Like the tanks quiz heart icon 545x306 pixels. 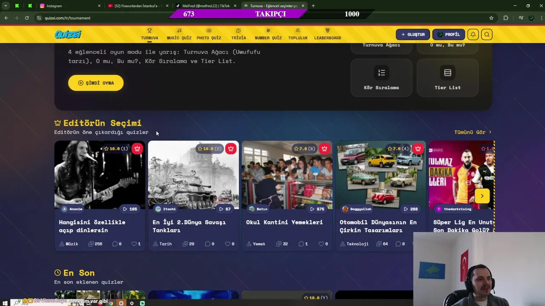(x=228, y=244)
